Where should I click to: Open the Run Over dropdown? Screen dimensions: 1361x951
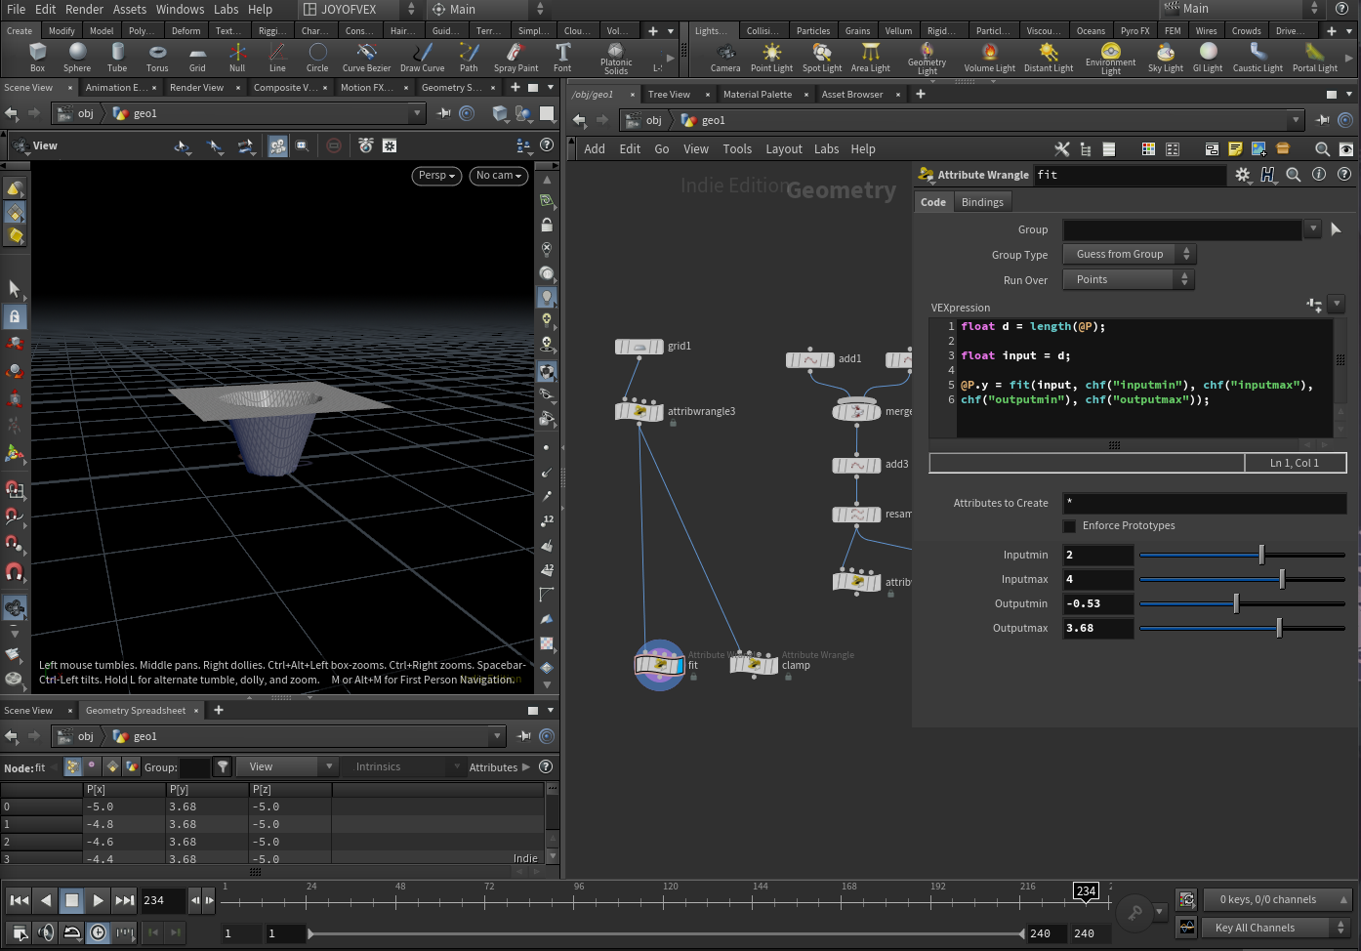point(1128,280)
